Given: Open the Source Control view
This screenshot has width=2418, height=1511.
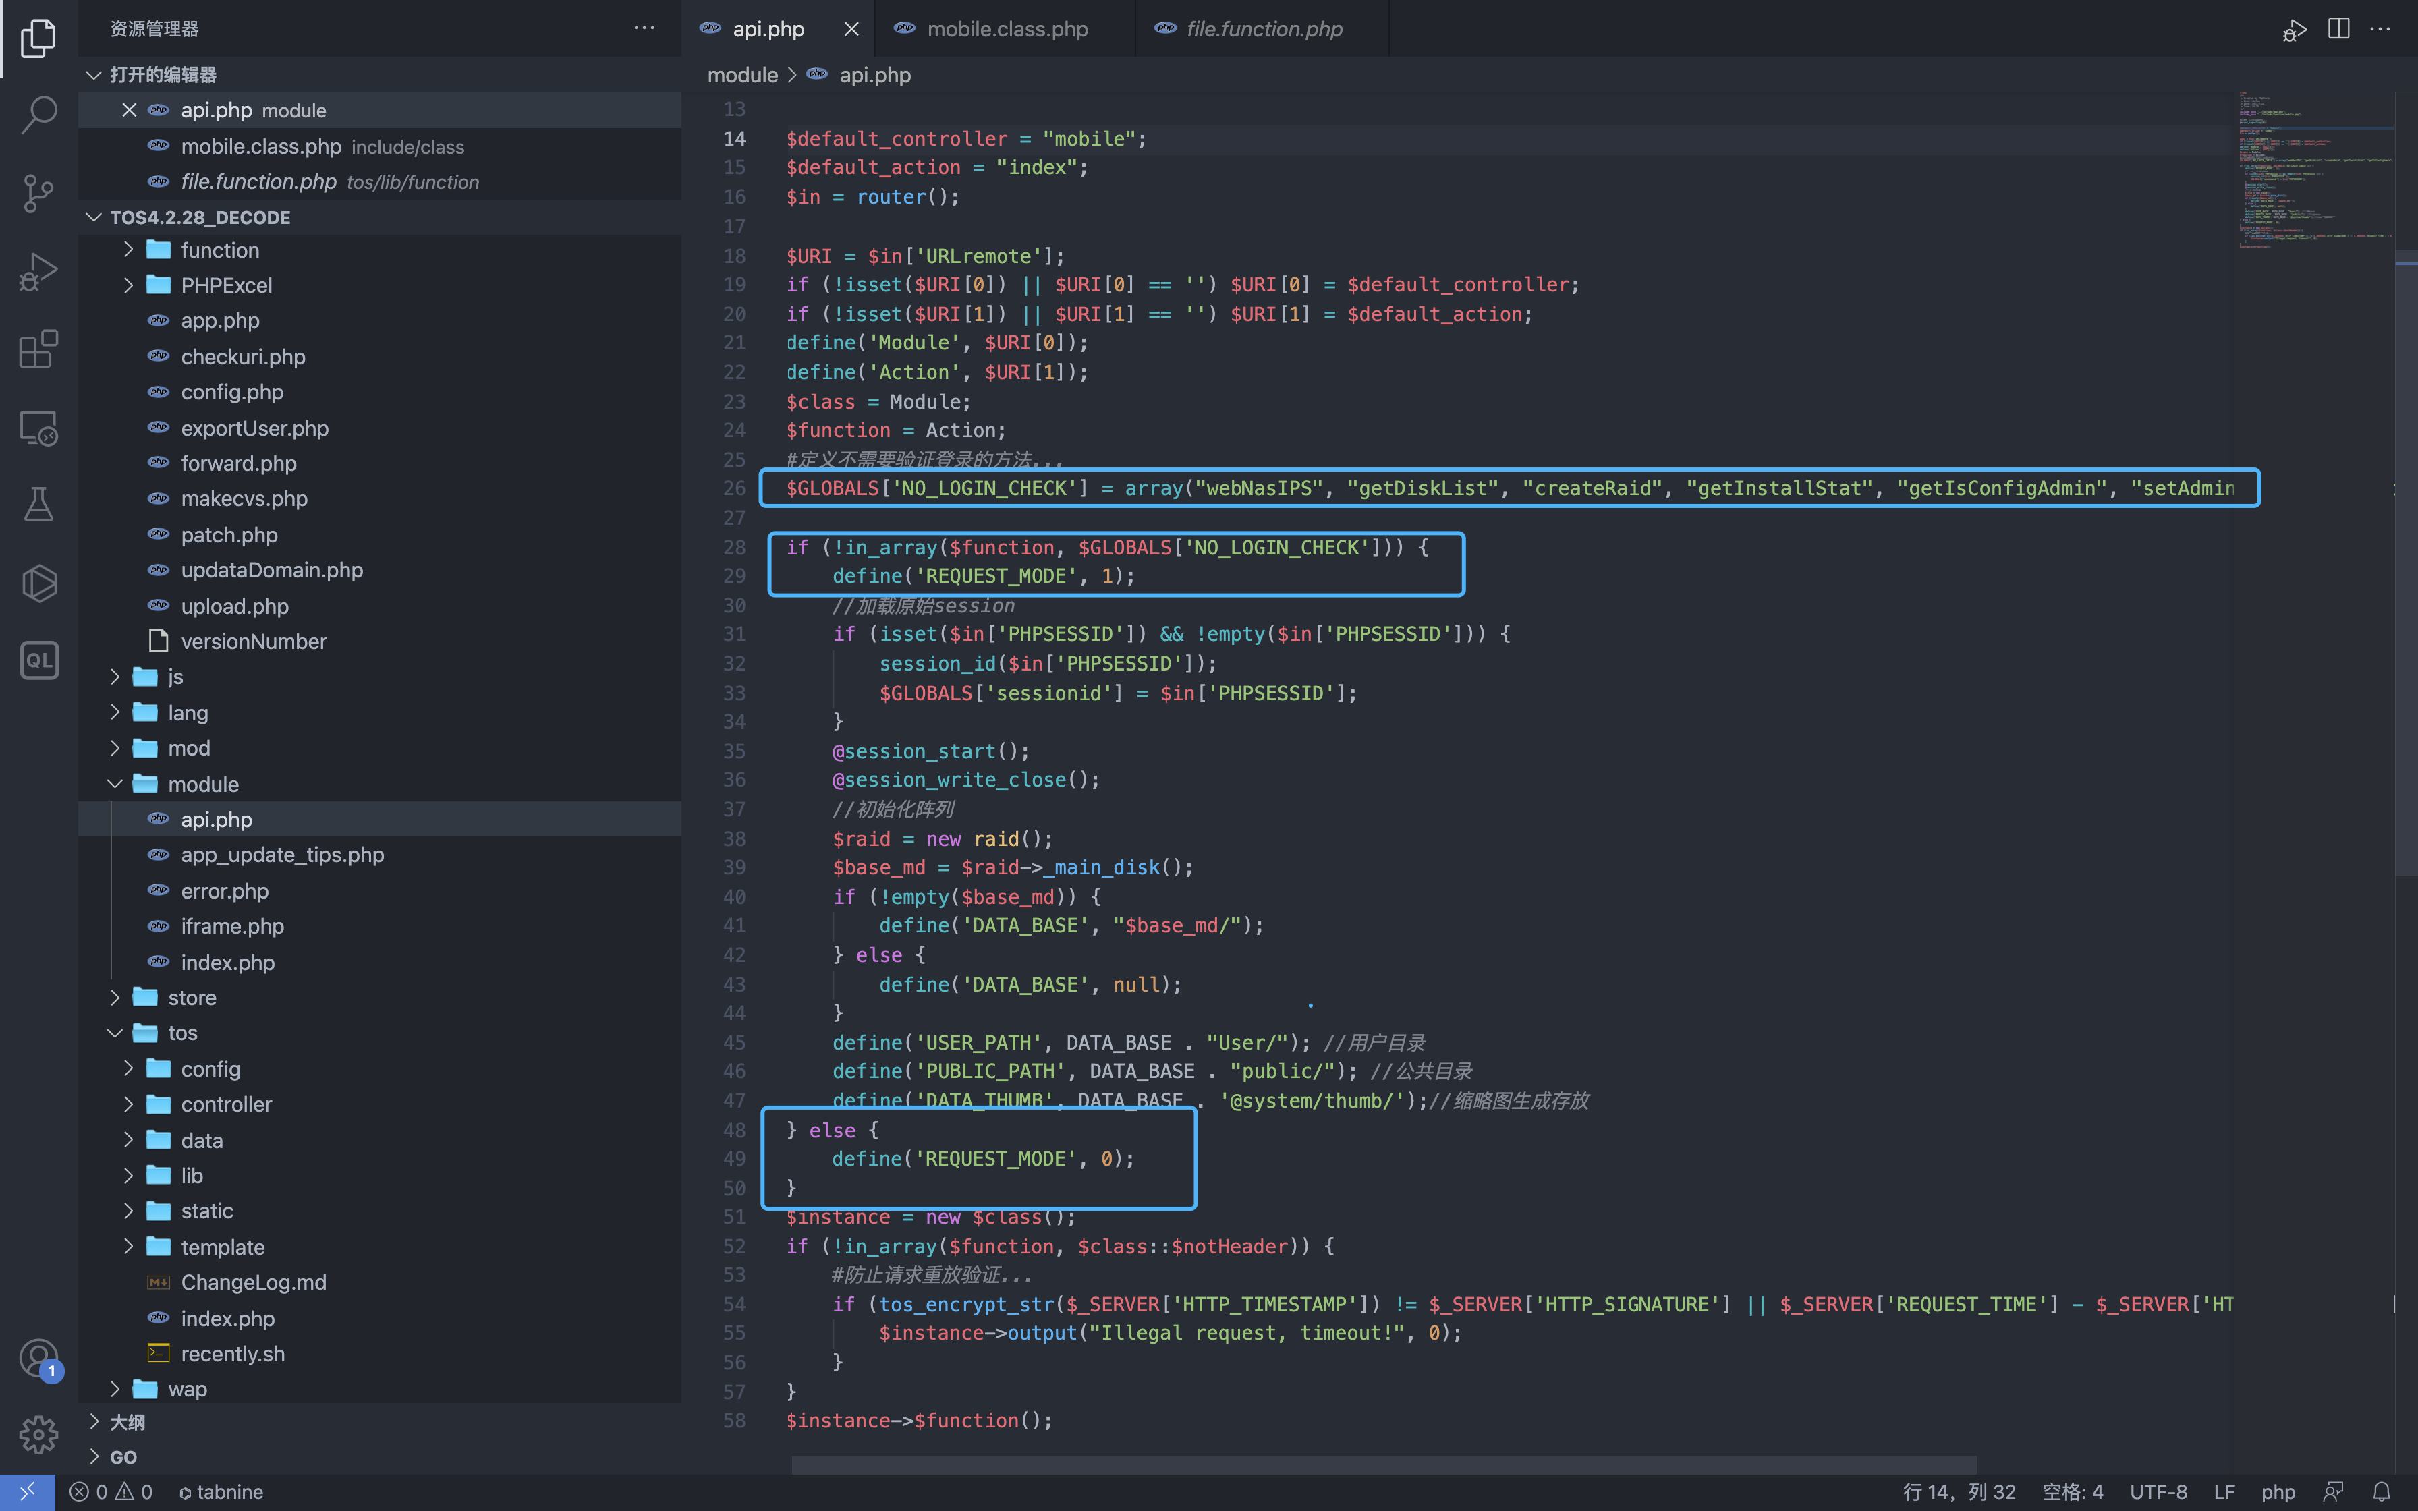Looking at the screenshot, I should pos(38,193).
